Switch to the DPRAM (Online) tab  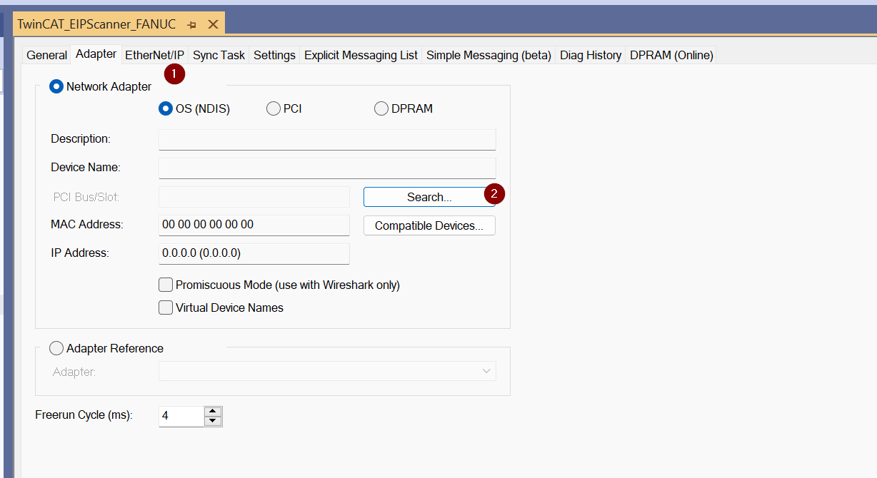[x=671, y=55]
